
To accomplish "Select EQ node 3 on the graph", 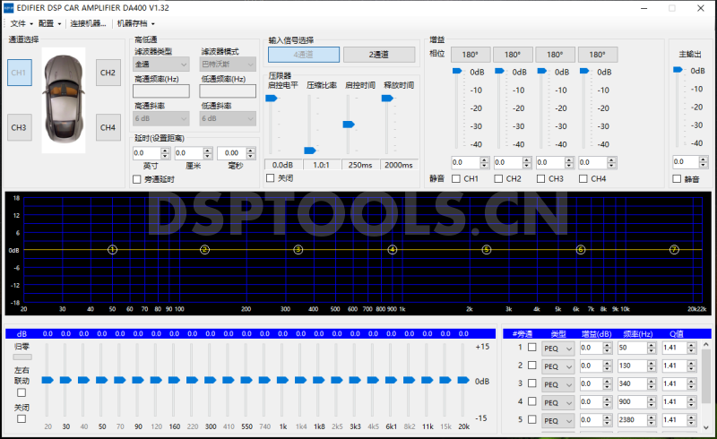I will point(298,250).
